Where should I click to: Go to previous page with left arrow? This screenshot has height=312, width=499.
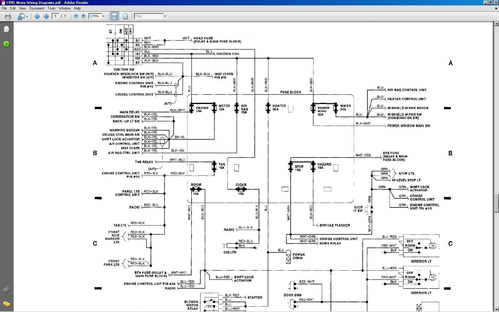click(37, 16)
